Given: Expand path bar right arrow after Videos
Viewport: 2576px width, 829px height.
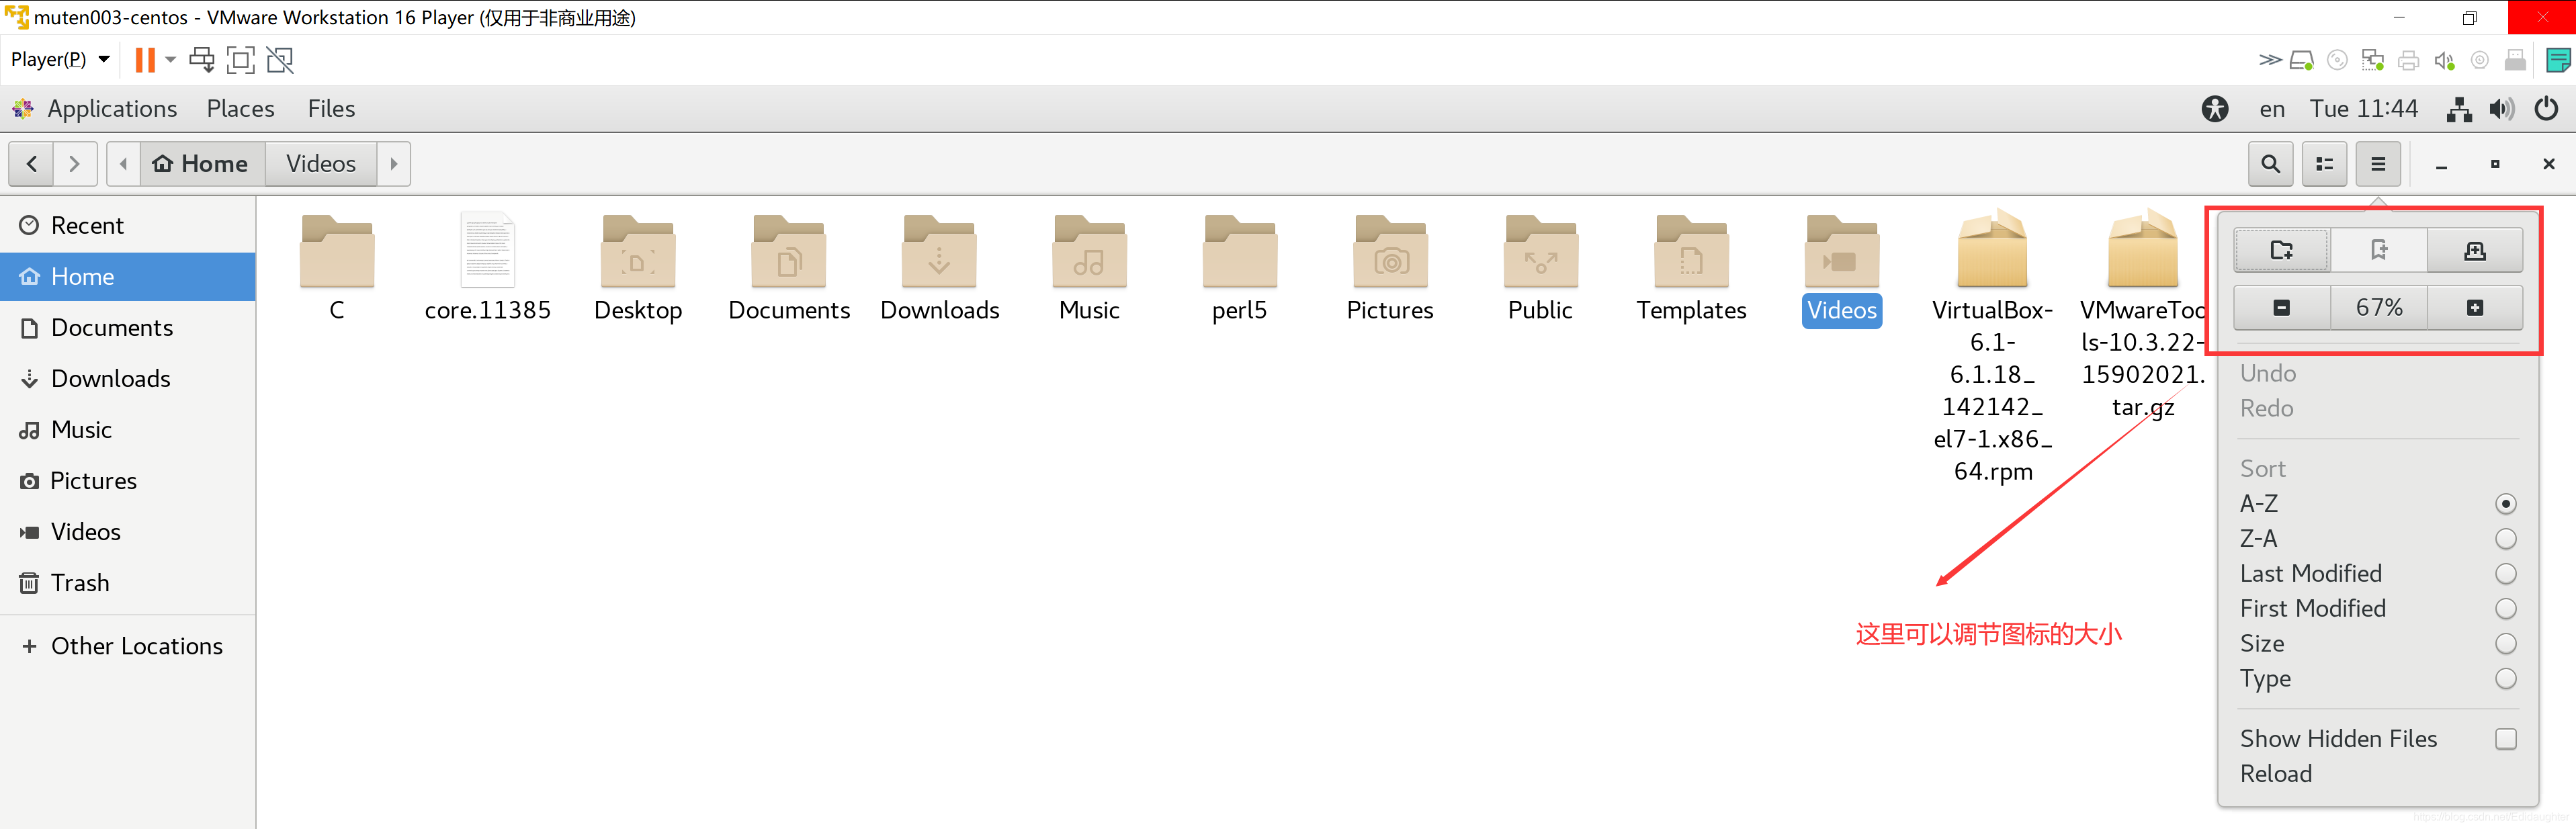Looking at the screenshot, I should tap(394, 164).
